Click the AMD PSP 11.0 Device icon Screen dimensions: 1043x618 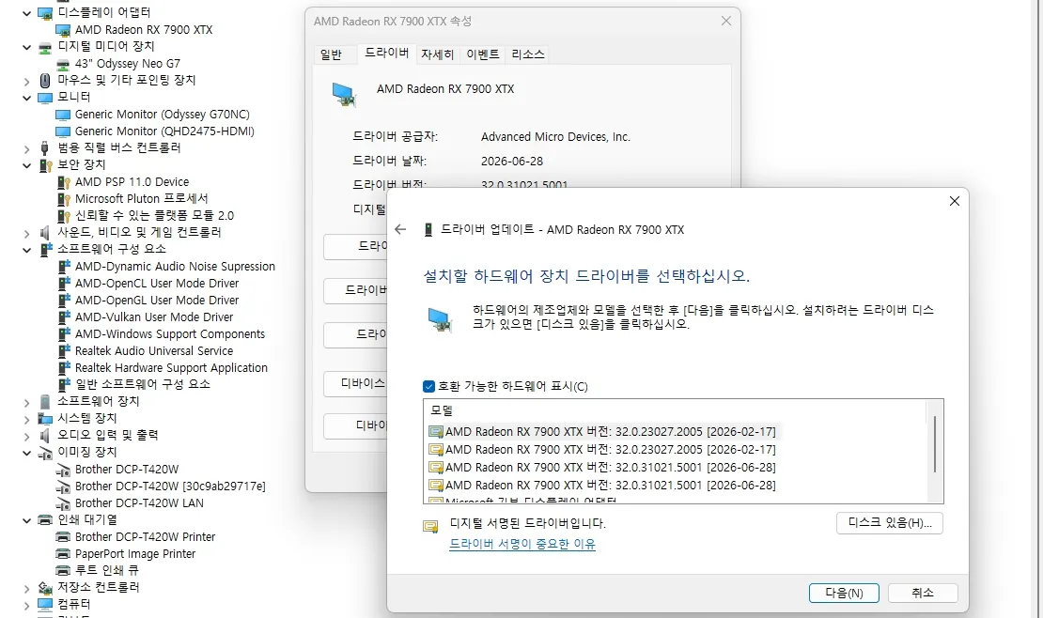(x=64, y=182)
